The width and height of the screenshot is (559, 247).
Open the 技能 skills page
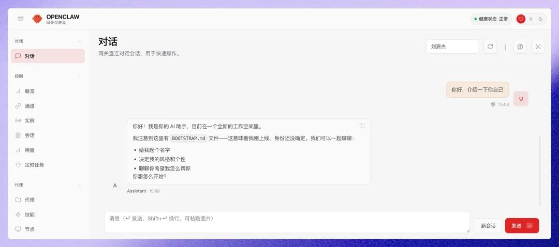[x=48, y=214]
